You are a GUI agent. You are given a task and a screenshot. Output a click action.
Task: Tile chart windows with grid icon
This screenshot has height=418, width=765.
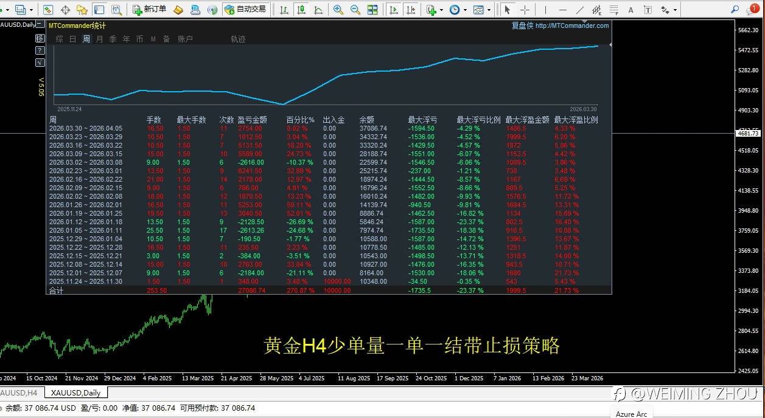(x=372, y=10)
